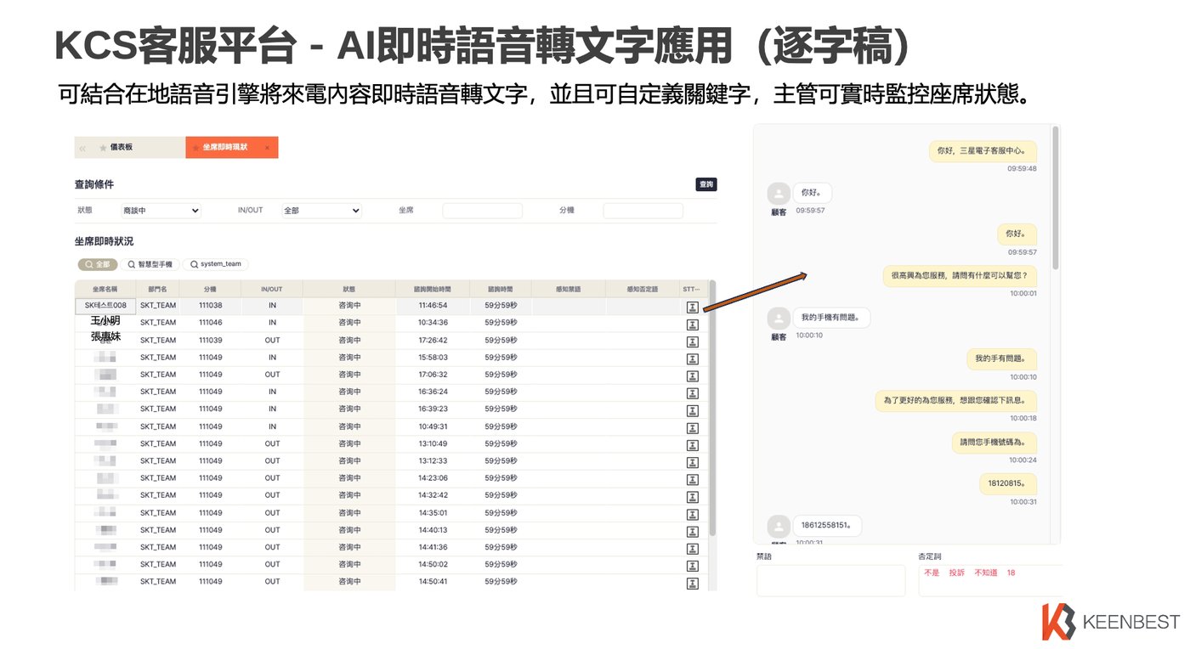The image size is (1190, 649).
Task: Open STT icon for the 14:32:42 call row
Action: [x=692, y=496]
